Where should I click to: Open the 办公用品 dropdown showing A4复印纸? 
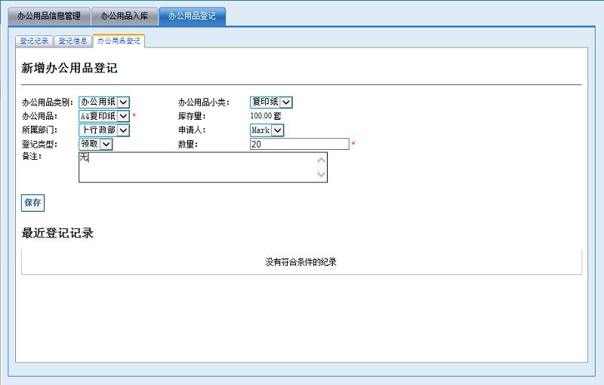(104, 116)
